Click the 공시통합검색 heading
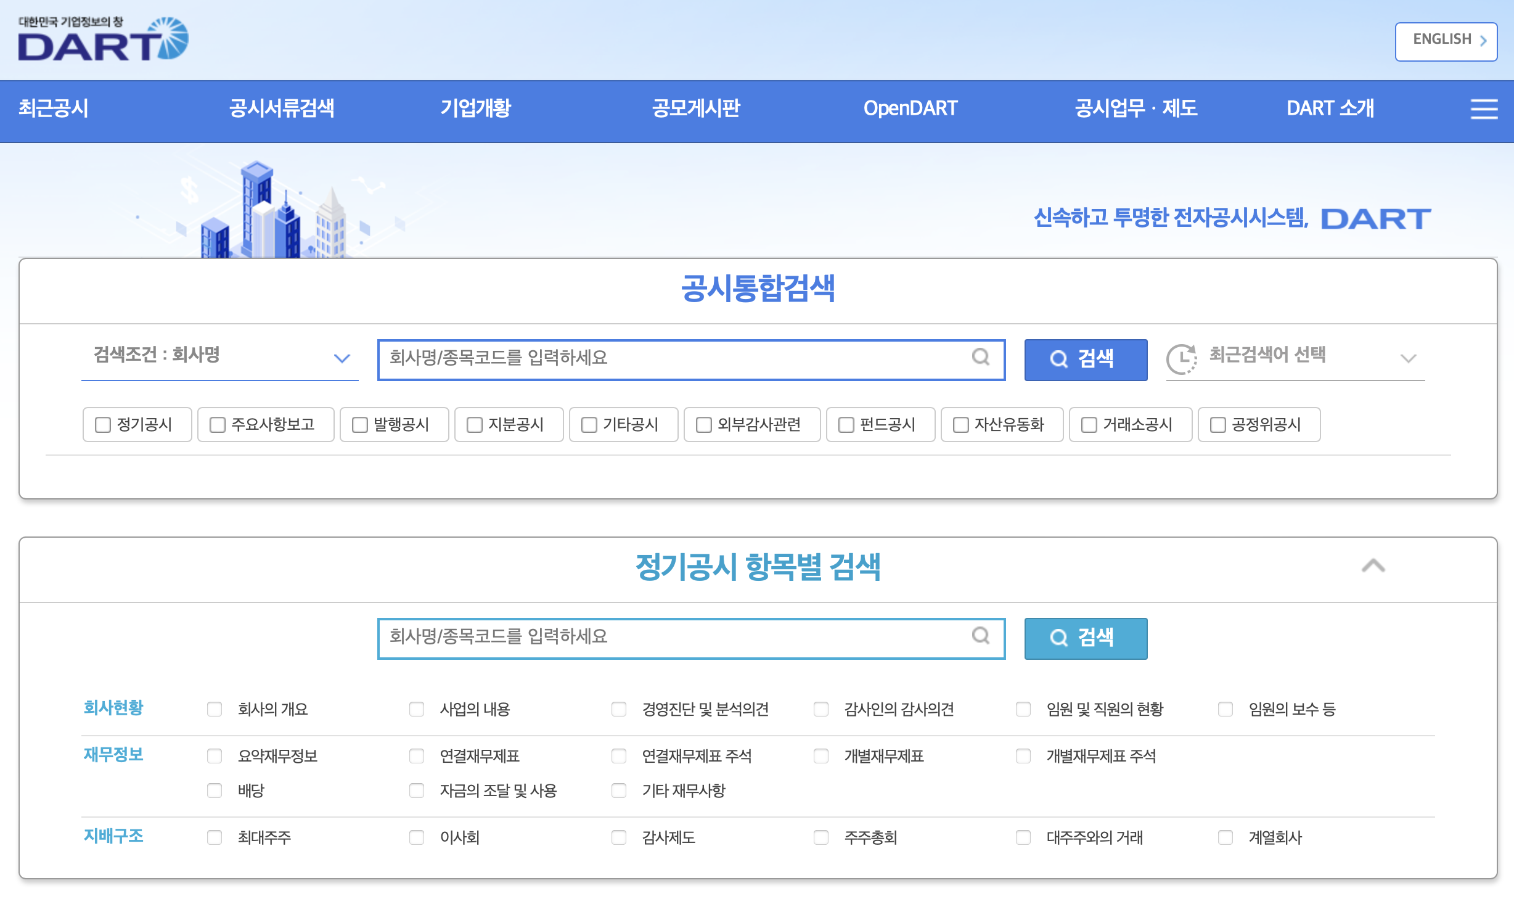1514x904 pixels. click(758, 289)
